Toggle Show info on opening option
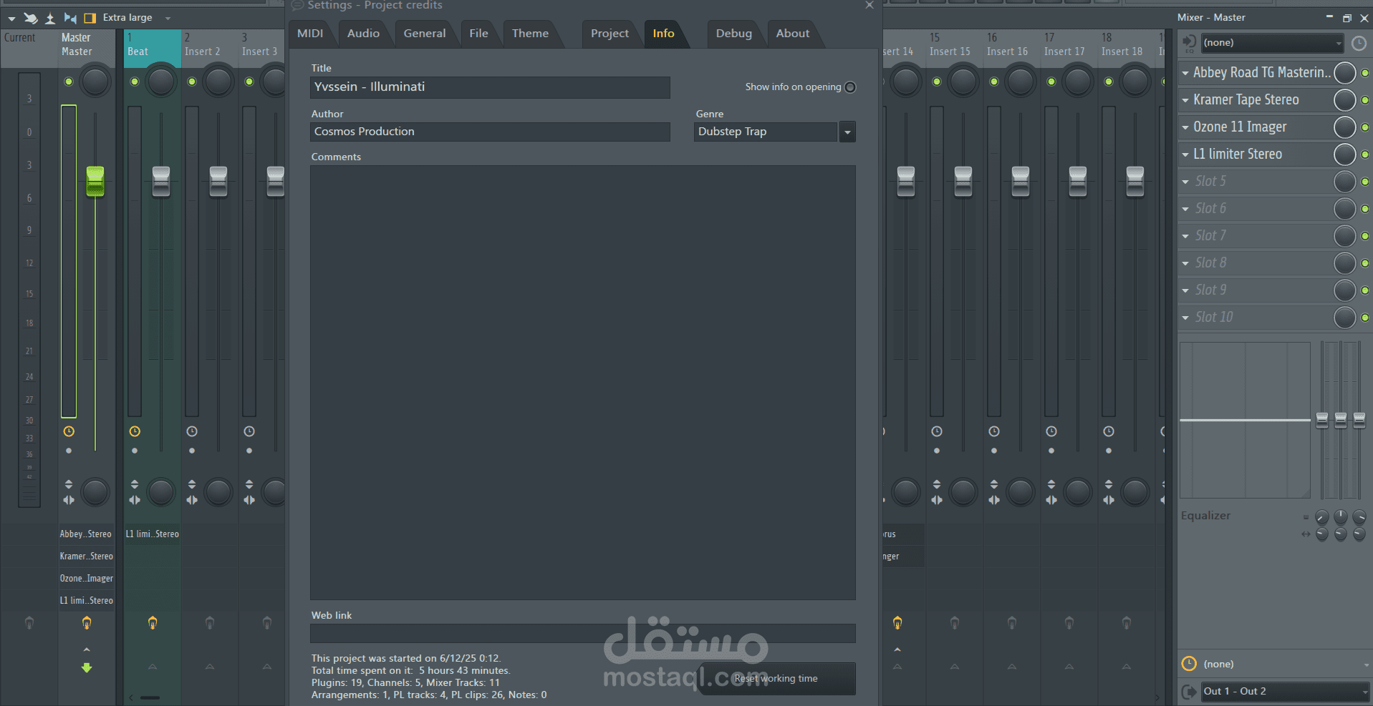The height and width of the screenshot is (706, 1373). [850, 87]
